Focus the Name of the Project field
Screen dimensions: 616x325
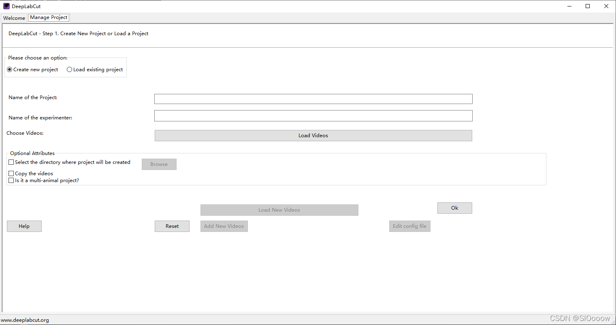(x=313, y=99)
